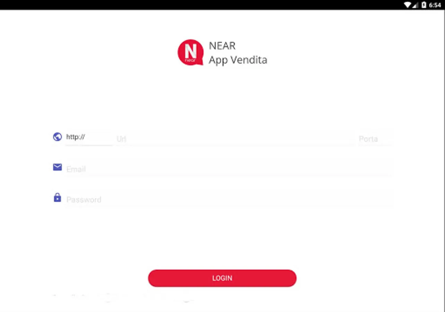Click the envelope icon next to Email
Image resolution: width=445 pixels, height=312 pixels.
pos(57,167)
